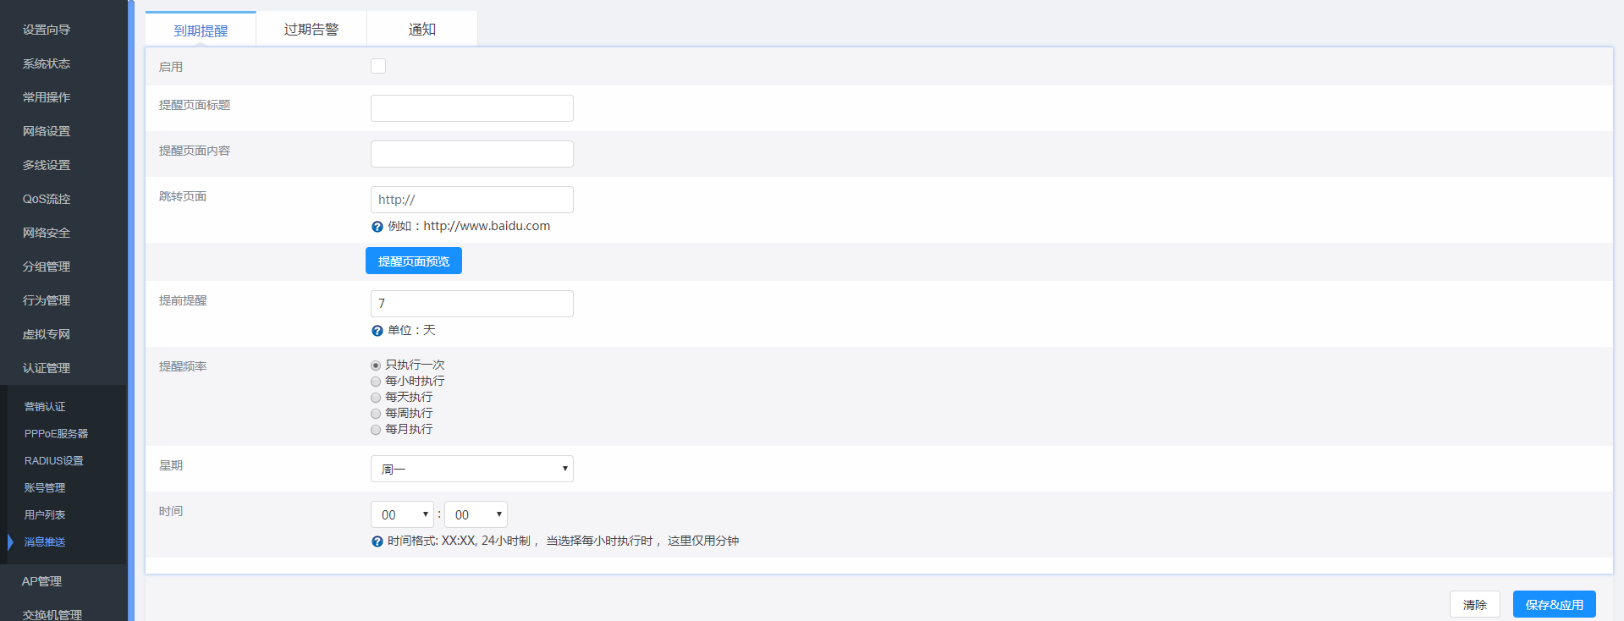Open the minute selection dropdown
Screen dimensions: 1624x621
click(476, 514)
